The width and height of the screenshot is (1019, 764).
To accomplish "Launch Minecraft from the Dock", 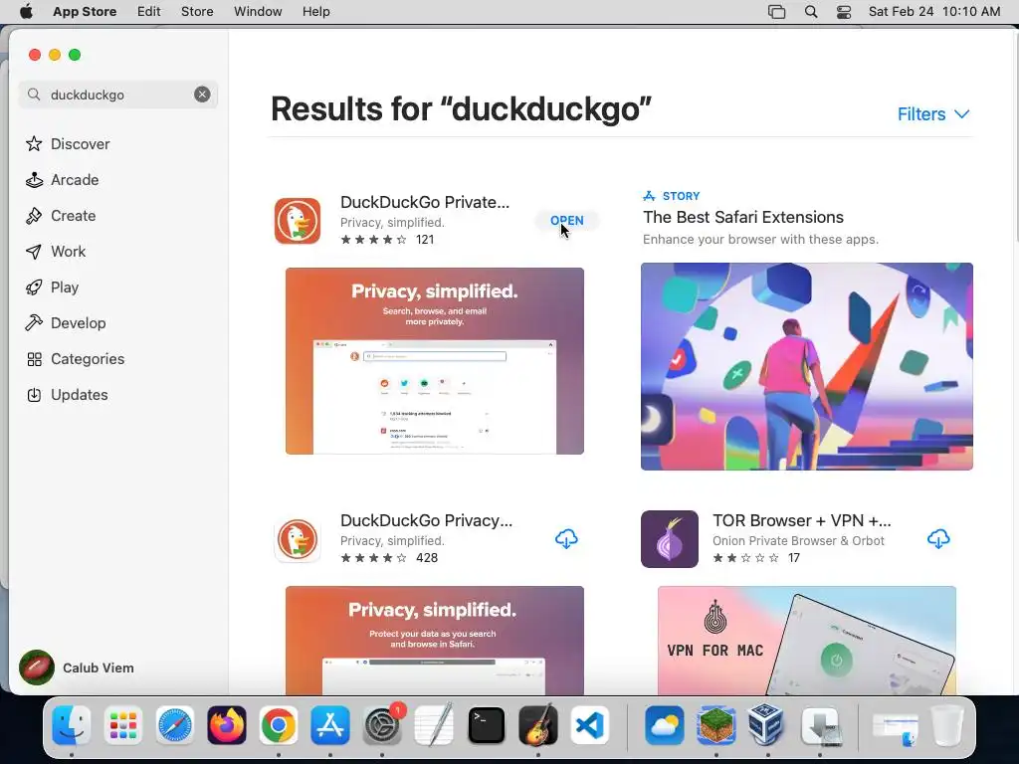I will (x=716, y=725).
